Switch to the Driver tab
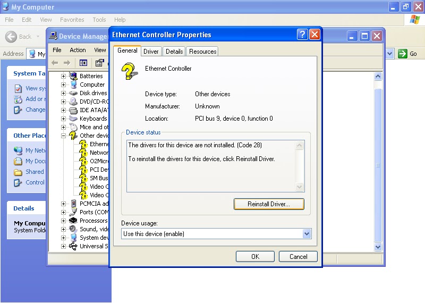The height and width of the screenshot is (303, 425). [151, 51]
